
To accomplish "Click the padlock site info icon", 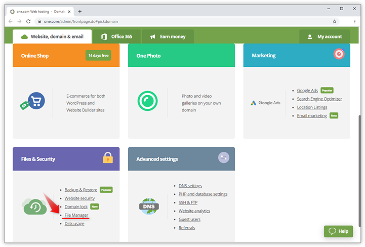I will (39, 21).
